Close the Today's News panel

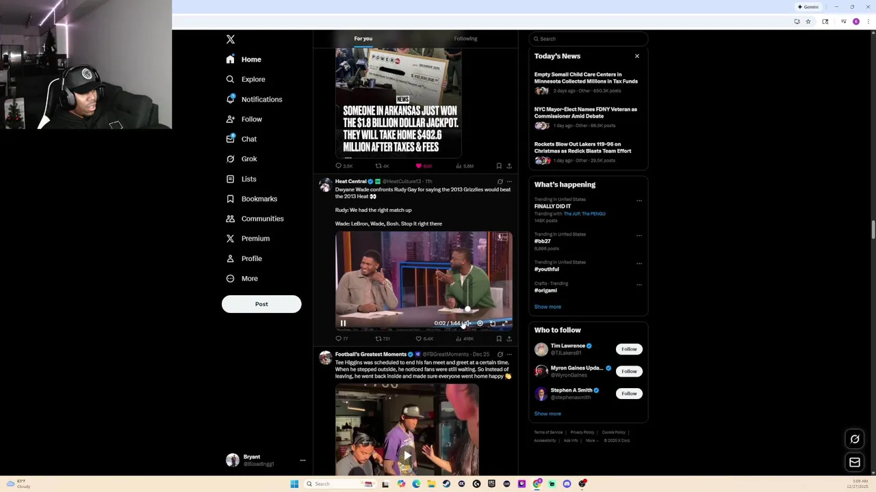coord(637,56)
